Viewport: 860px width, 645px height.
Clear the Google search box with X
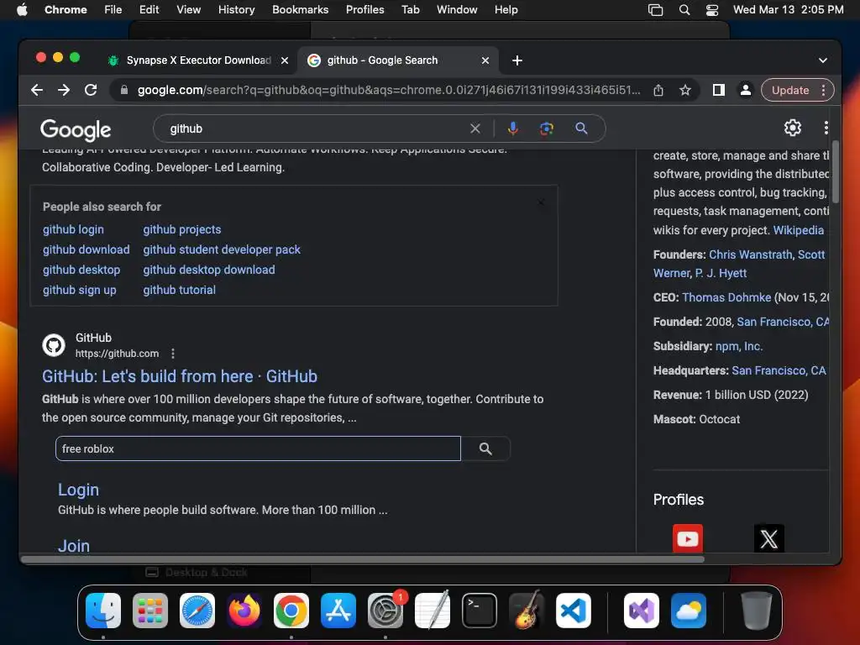pos(475,128)
